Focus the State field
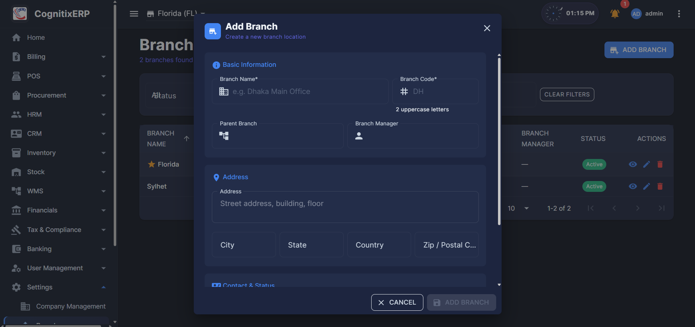 pyautogui.click(x=311, y=245)
